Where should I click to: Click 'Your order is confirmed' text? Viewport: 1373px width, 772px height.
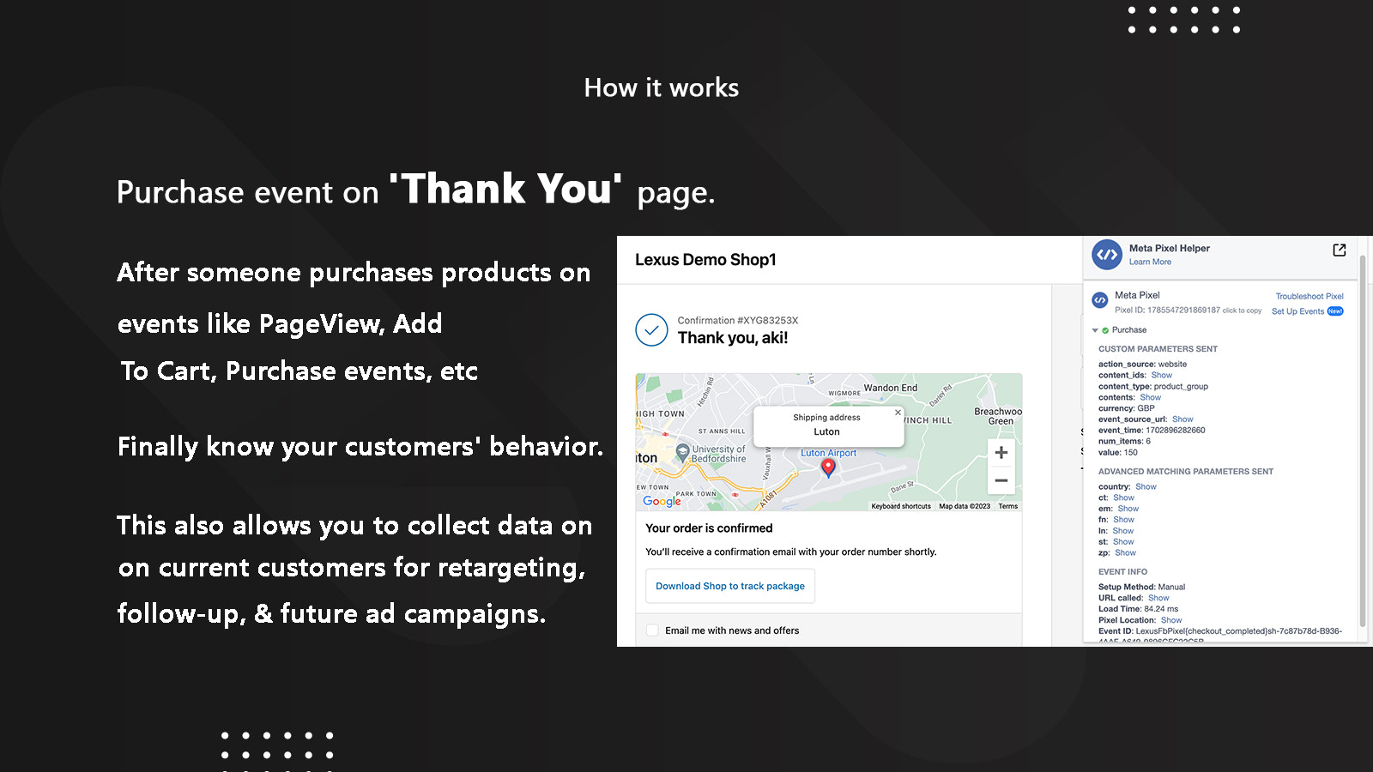[x=709, y=528]
